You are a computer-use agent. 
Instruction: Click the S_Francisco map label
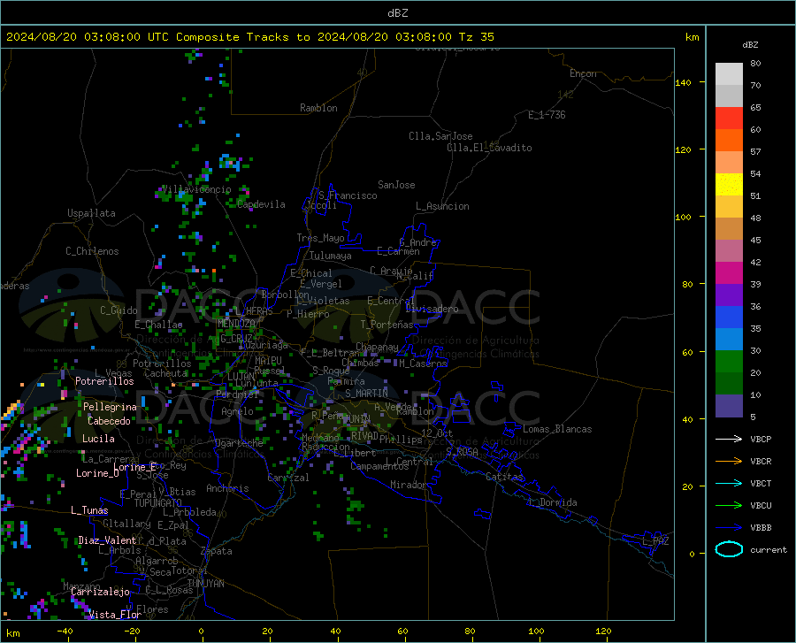pos(348,195)
